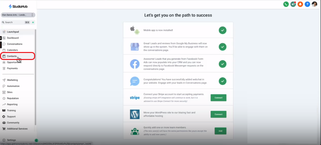
Task: Click the StudioHub logo
Action: point(18,7)
